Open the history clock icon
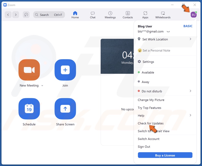This screenshot has width=202, height=166. click(x=26, y=15)
